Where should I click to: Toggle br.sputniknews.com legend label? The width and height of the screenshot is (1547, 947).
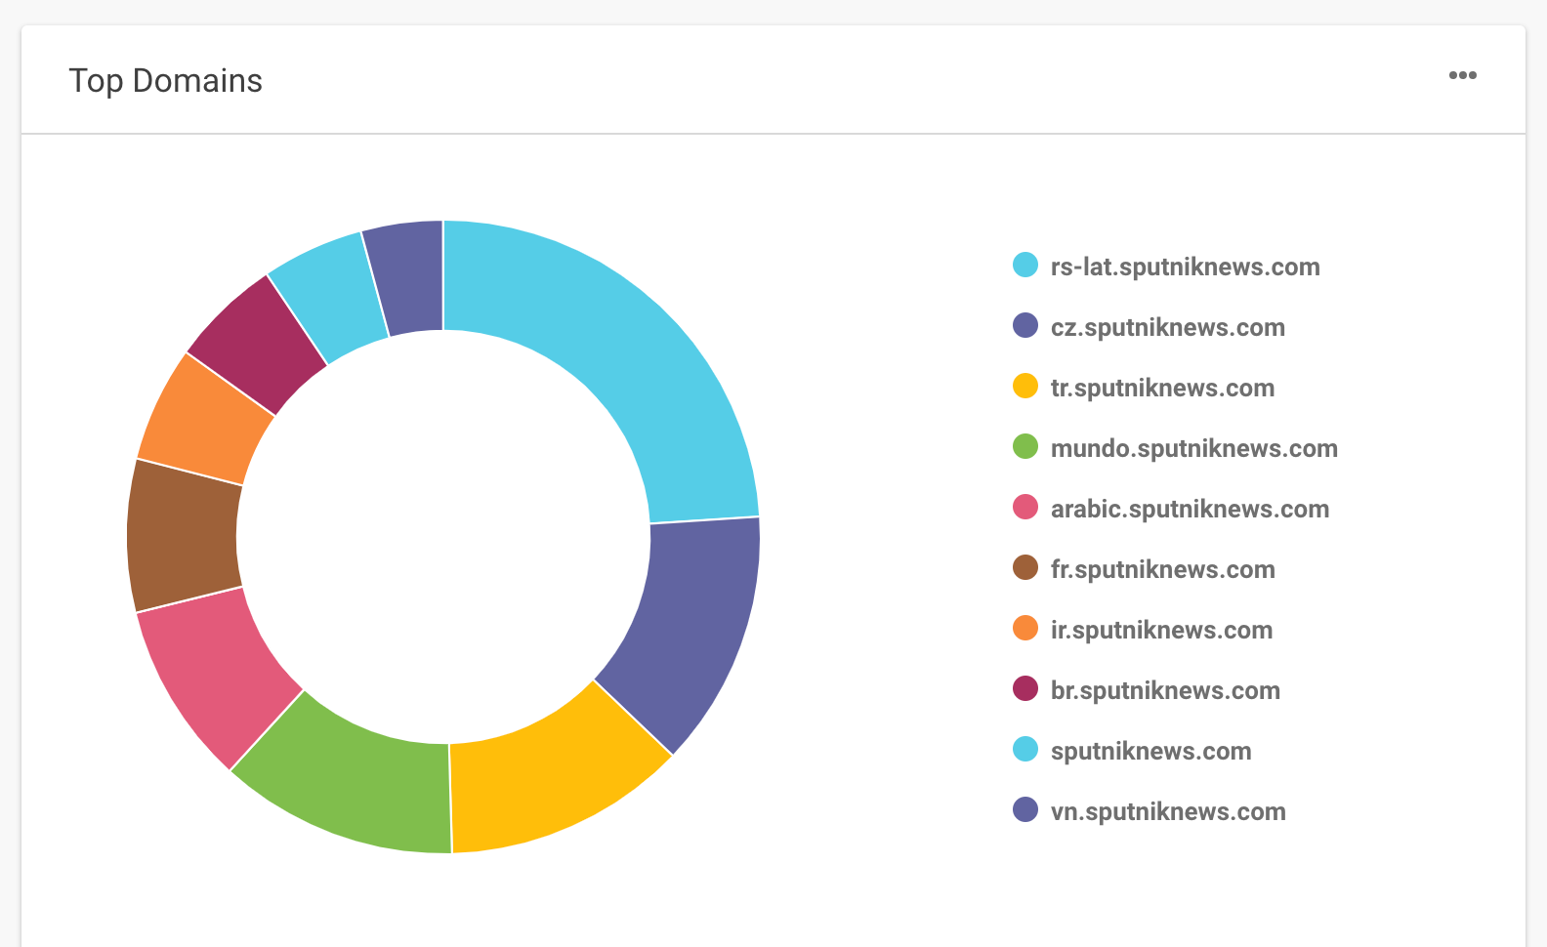1165,690
